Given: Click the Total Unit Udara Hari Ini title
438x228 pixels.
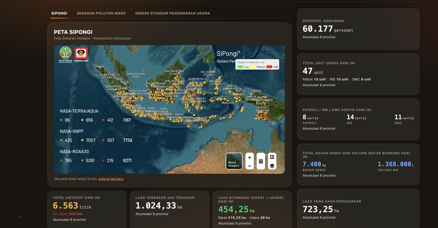Looking at the screenshot, I should click(x=329, y=63).
